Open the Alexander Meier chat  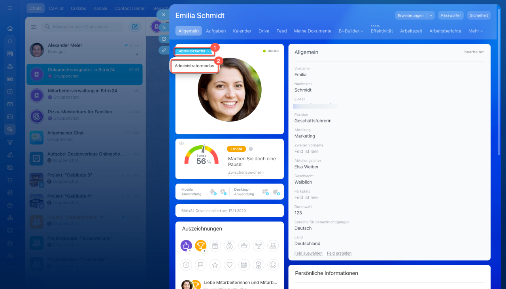point(84,49)
